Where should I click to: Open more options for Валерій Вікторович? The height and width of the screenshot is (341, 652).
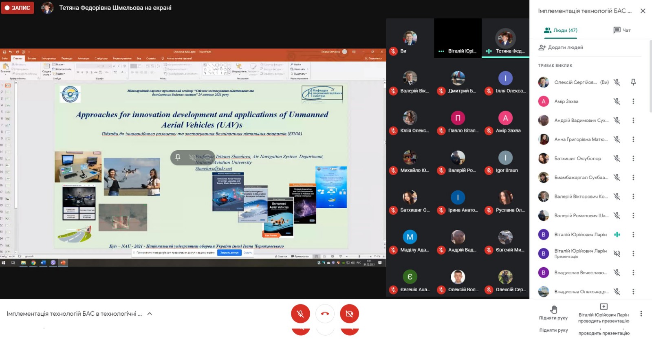pos(633,196)
